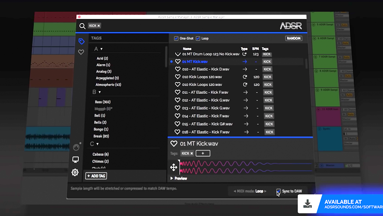Select the Bass (302) tag

(102, 102)
